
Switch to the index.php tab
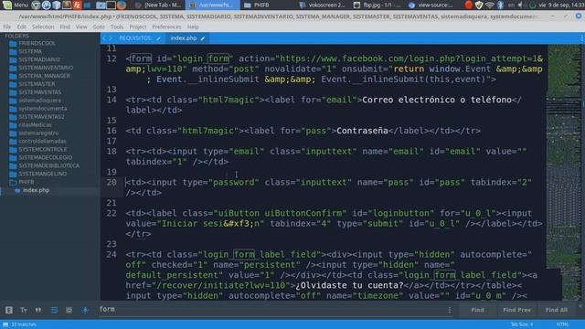click(184, 38)
